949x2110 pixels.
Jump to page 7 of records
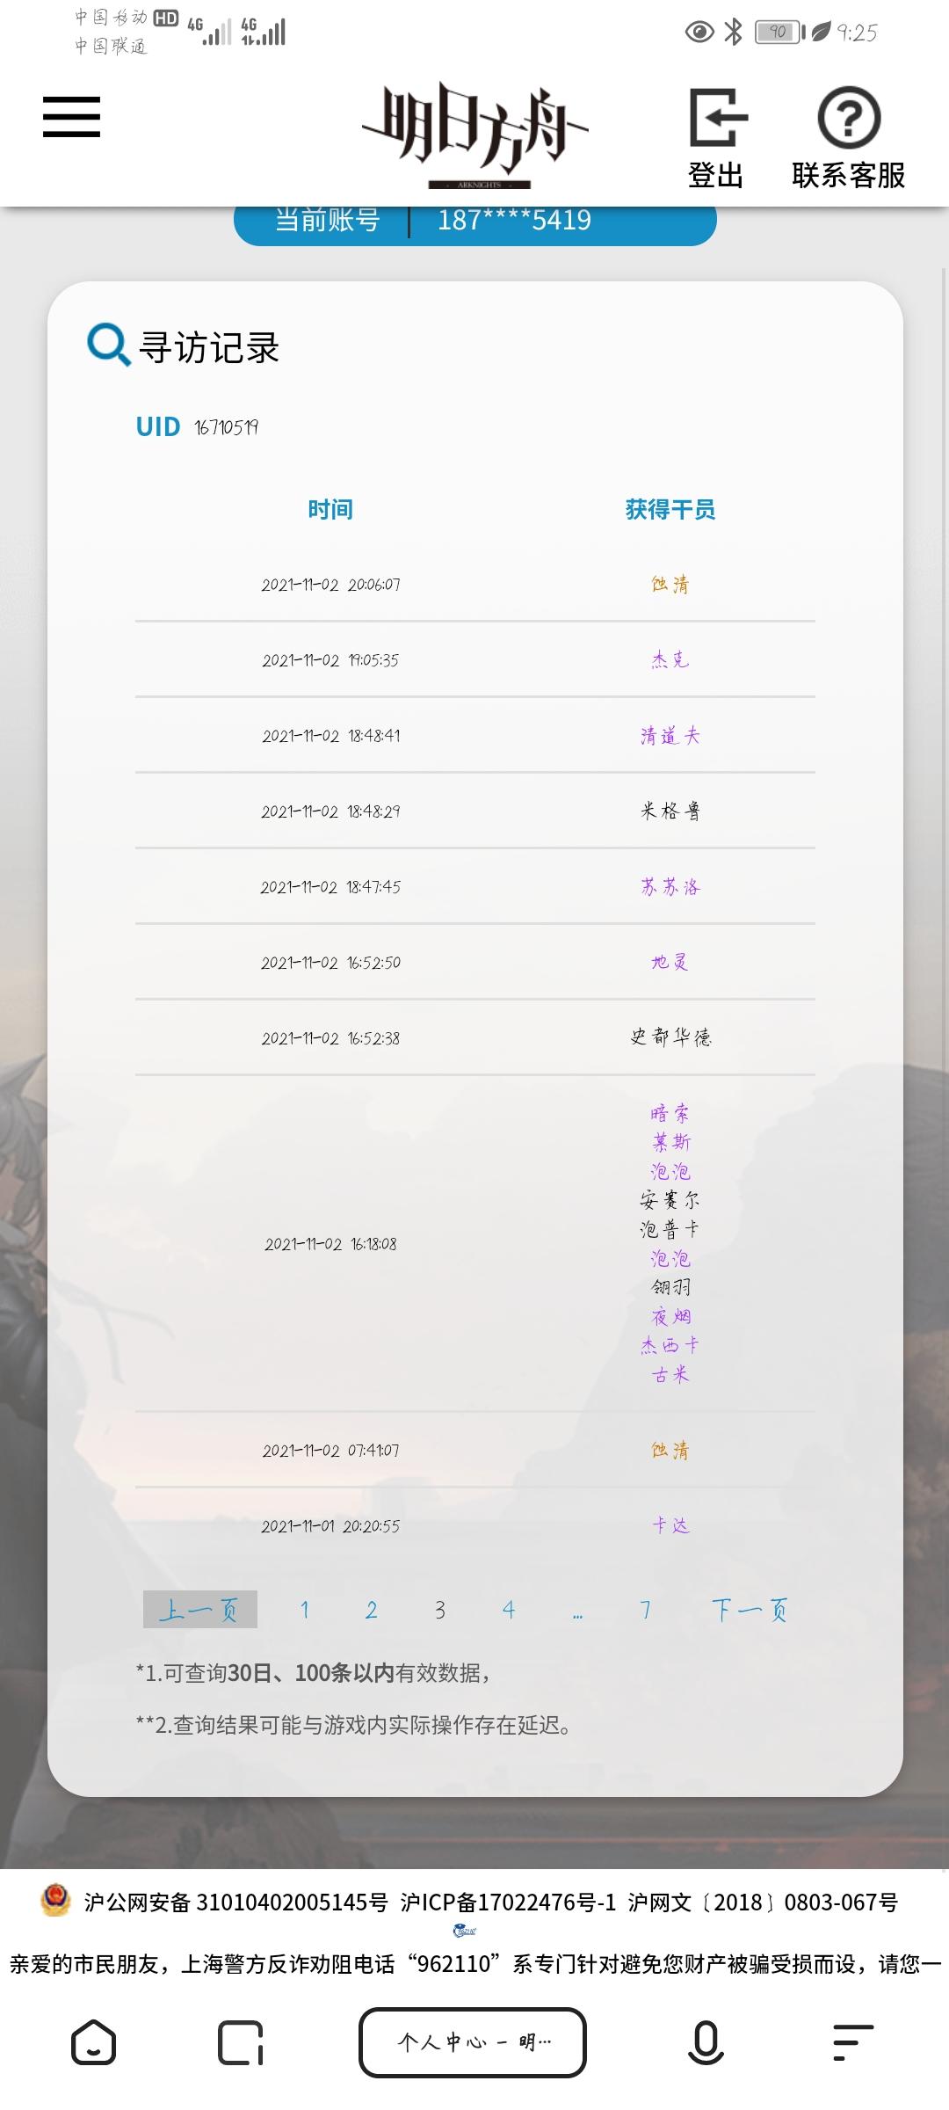(645, 1610)
